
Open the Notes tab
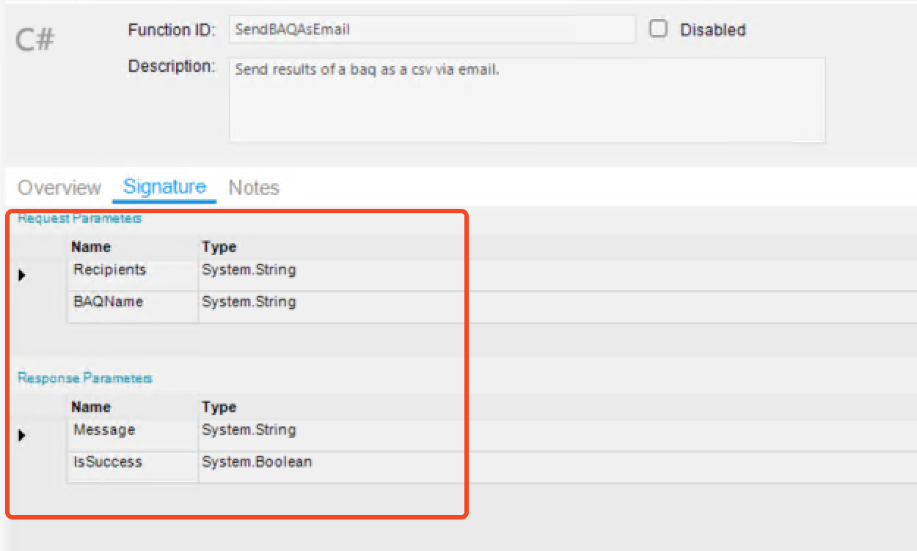[254, 188]
